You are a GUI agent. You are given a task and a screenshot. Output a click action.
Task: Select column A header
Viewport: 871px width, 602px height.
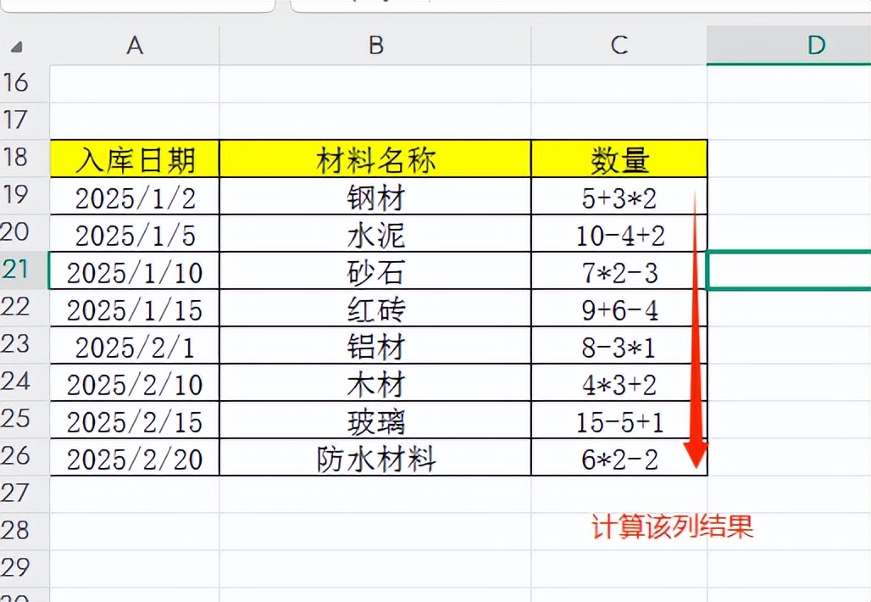click(x=135, y=46)
